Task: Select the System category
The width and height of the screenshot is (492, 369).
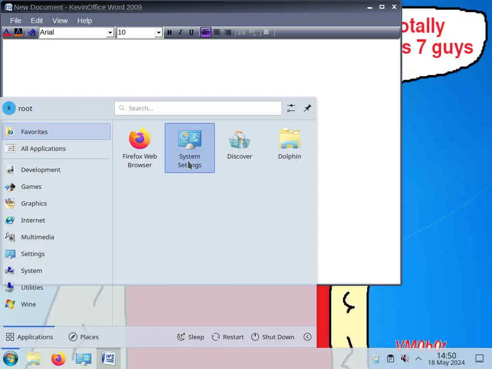Action: 57,271
